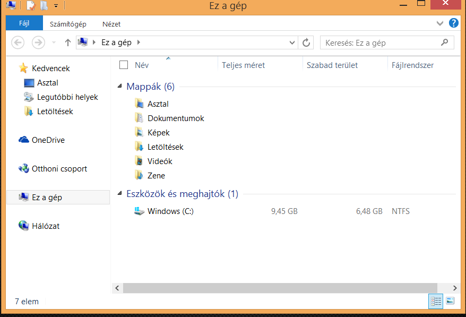Click the search magnifier icon
Screen dimensions: 466x317
click(x=445, y=42)
